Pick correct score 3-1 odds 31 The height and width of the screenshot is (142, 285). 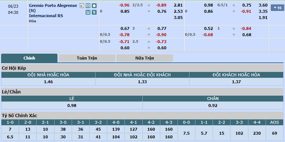80,137
